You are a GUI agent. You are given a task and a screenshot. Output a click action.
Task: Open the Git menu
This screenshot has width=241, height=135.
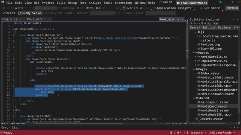click(x=37, y=3)
